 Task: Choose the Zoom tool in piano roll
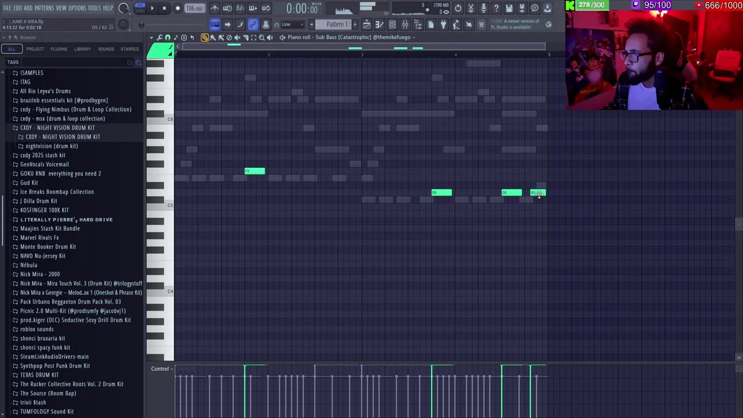[262, 38]
